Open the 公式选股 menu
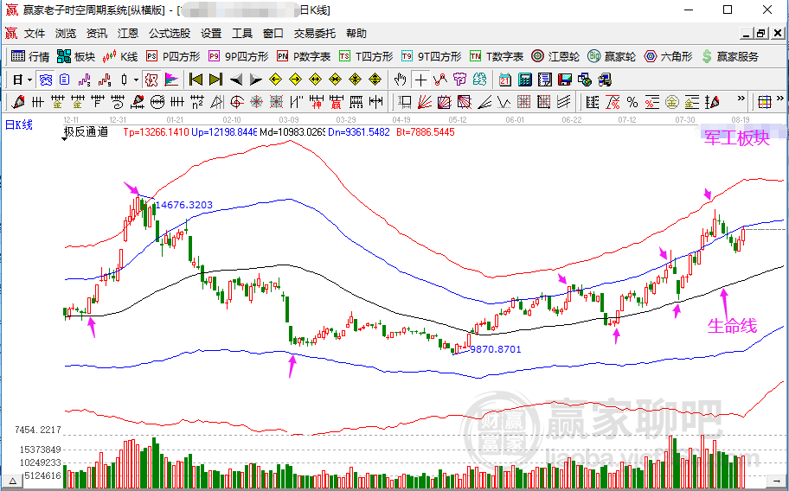Screen dimensions: 789x491 click(170, 34)
